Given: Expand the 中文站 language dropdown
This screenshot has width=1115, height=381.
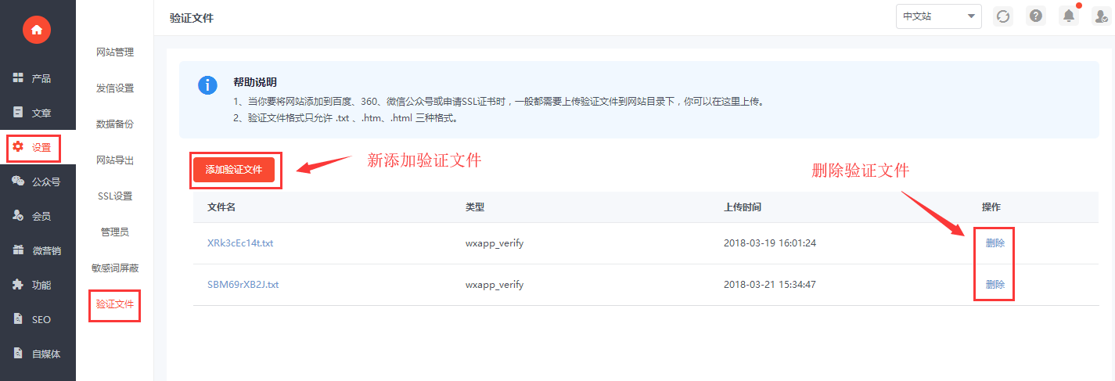Looking at the screenshot, I should (x=938, y=16).
